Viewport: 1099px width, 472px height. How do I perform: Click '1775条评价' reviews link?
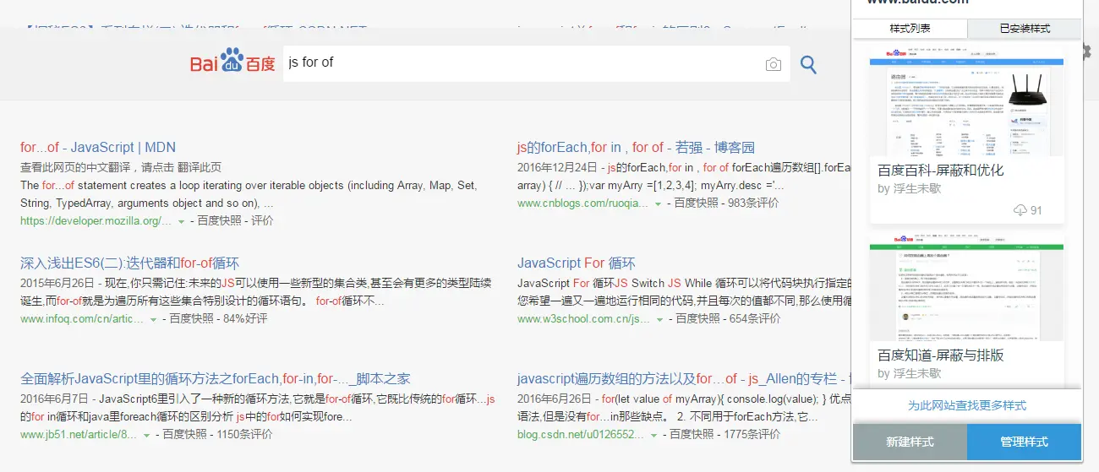(752, 435)
